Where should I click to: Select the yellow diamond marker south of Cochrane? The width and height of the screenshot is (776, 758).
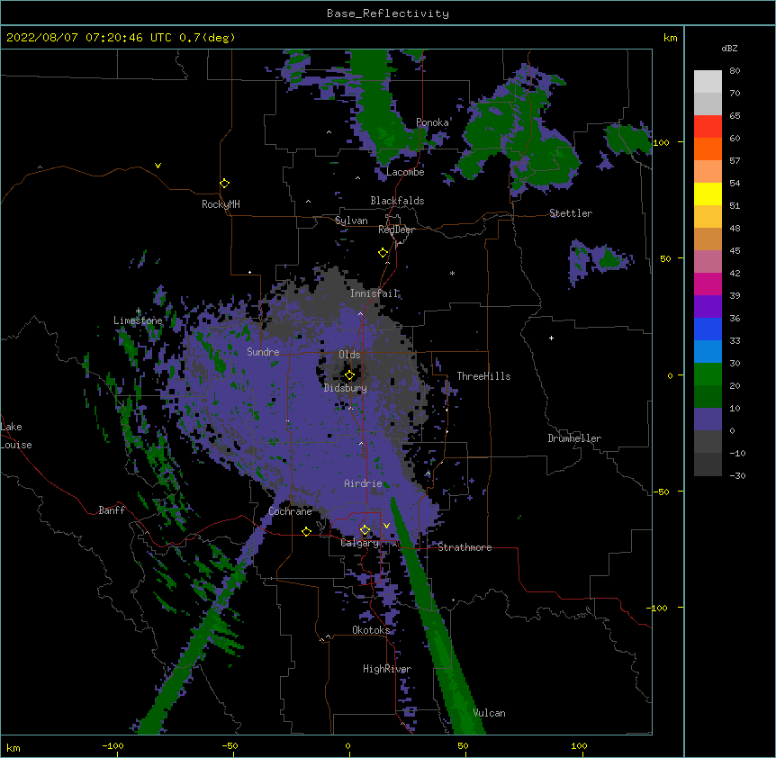pos(306,531)
